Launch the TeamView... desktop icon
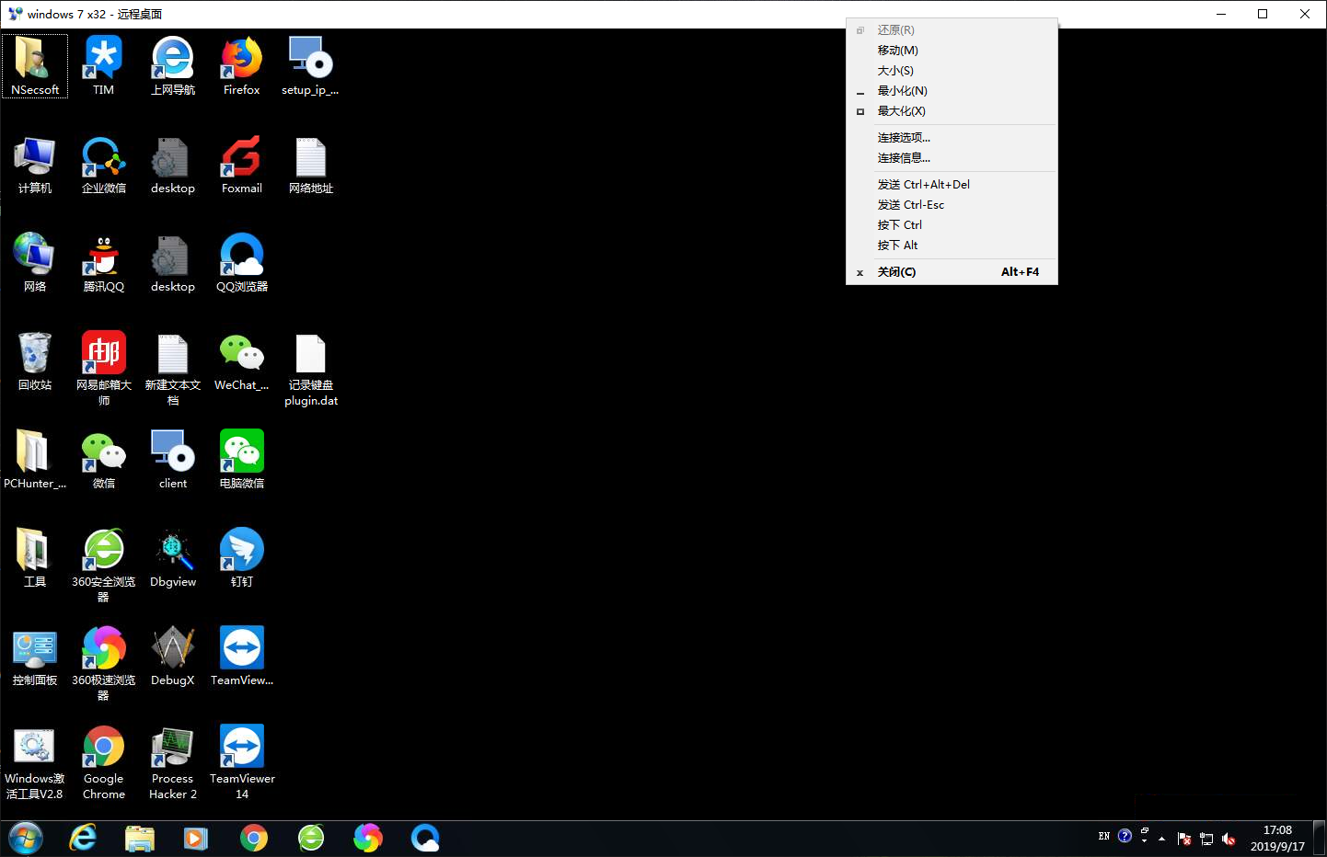 (242, 657)
